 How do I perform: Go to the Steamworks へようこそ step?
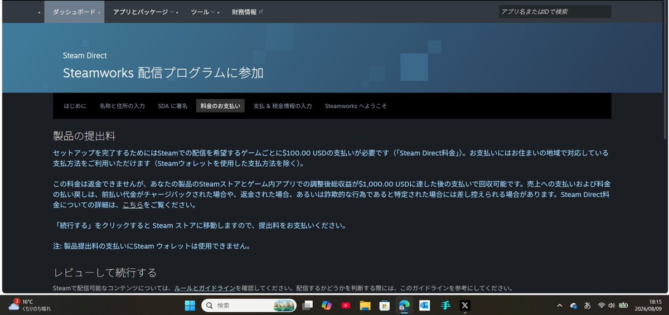(356, 106)
